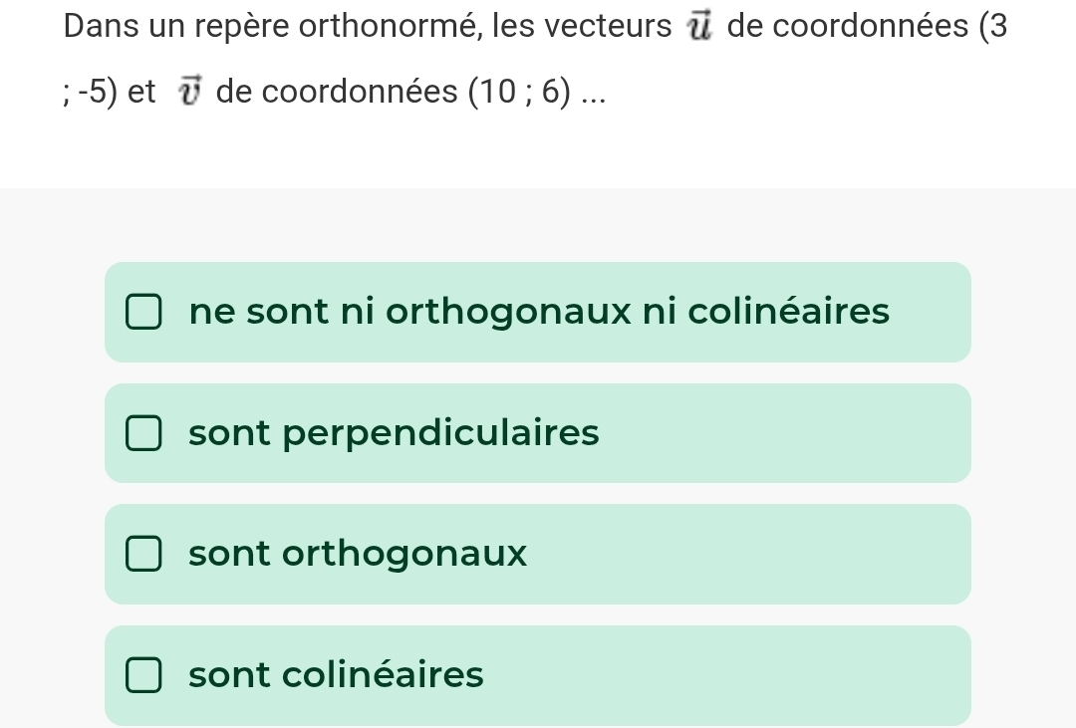1076x728 pixels.
Task: Toggle the 'sont colinéaires' checkbox
Action: 143,676
